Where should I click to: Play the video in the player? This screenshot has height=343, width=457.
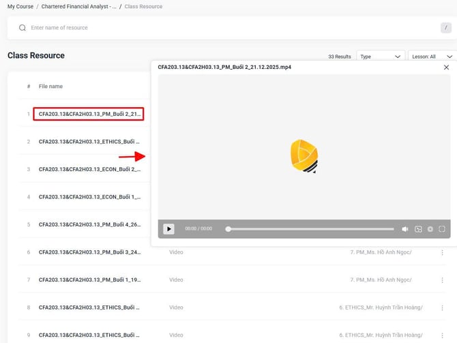(x=169, y=229)
